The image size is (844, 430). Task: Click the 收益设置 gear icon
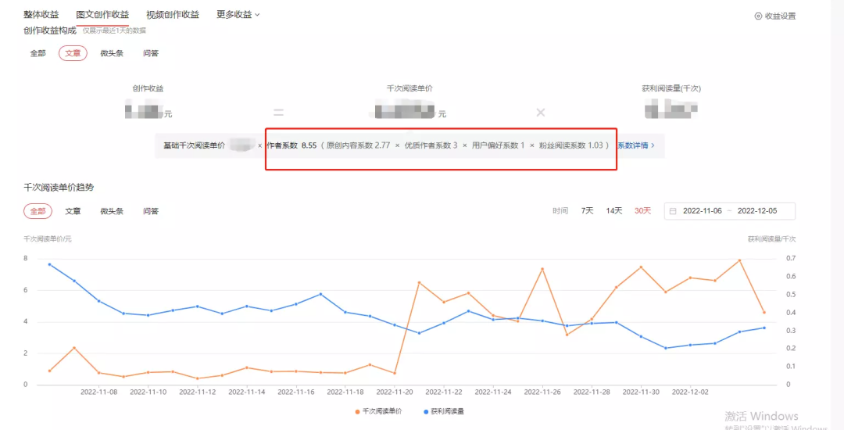coord(758,16)
